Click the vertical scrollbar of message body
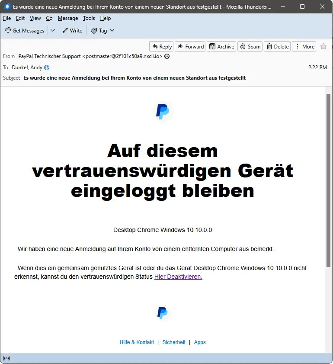Viewport: 333px width, 364px height. pyautogui.click(x=329, y=182)
